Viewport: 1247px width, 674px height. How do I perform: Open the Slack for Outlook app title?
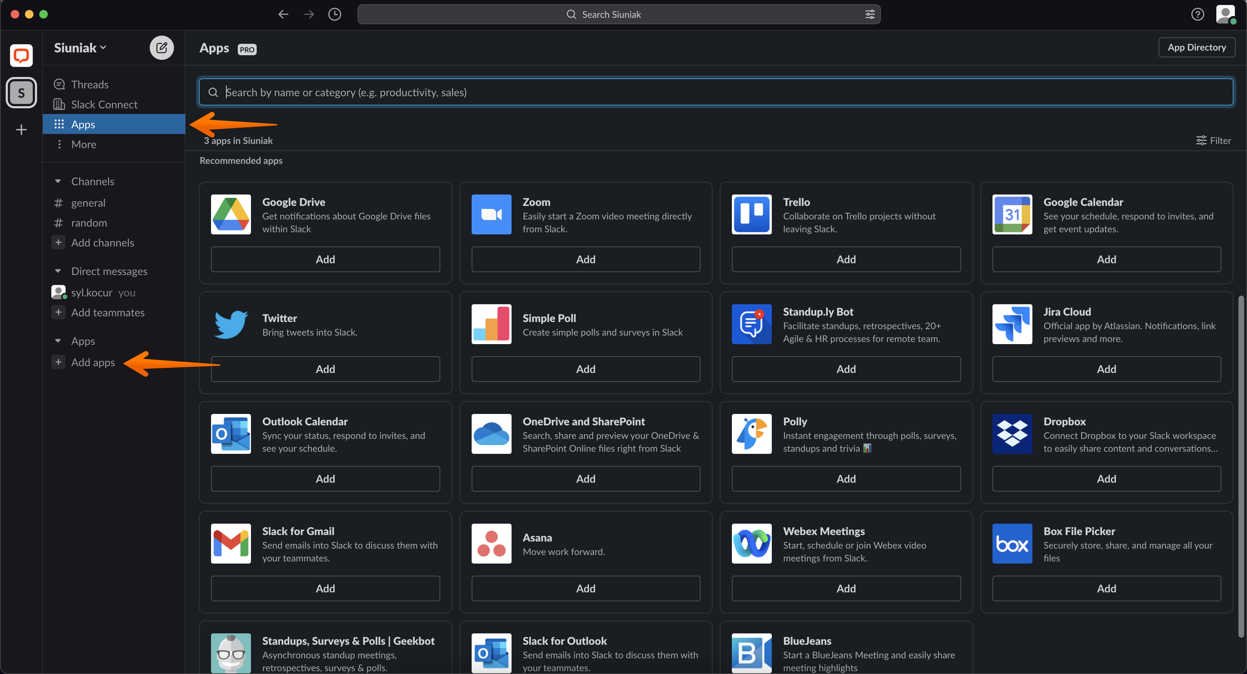[564, 641]
